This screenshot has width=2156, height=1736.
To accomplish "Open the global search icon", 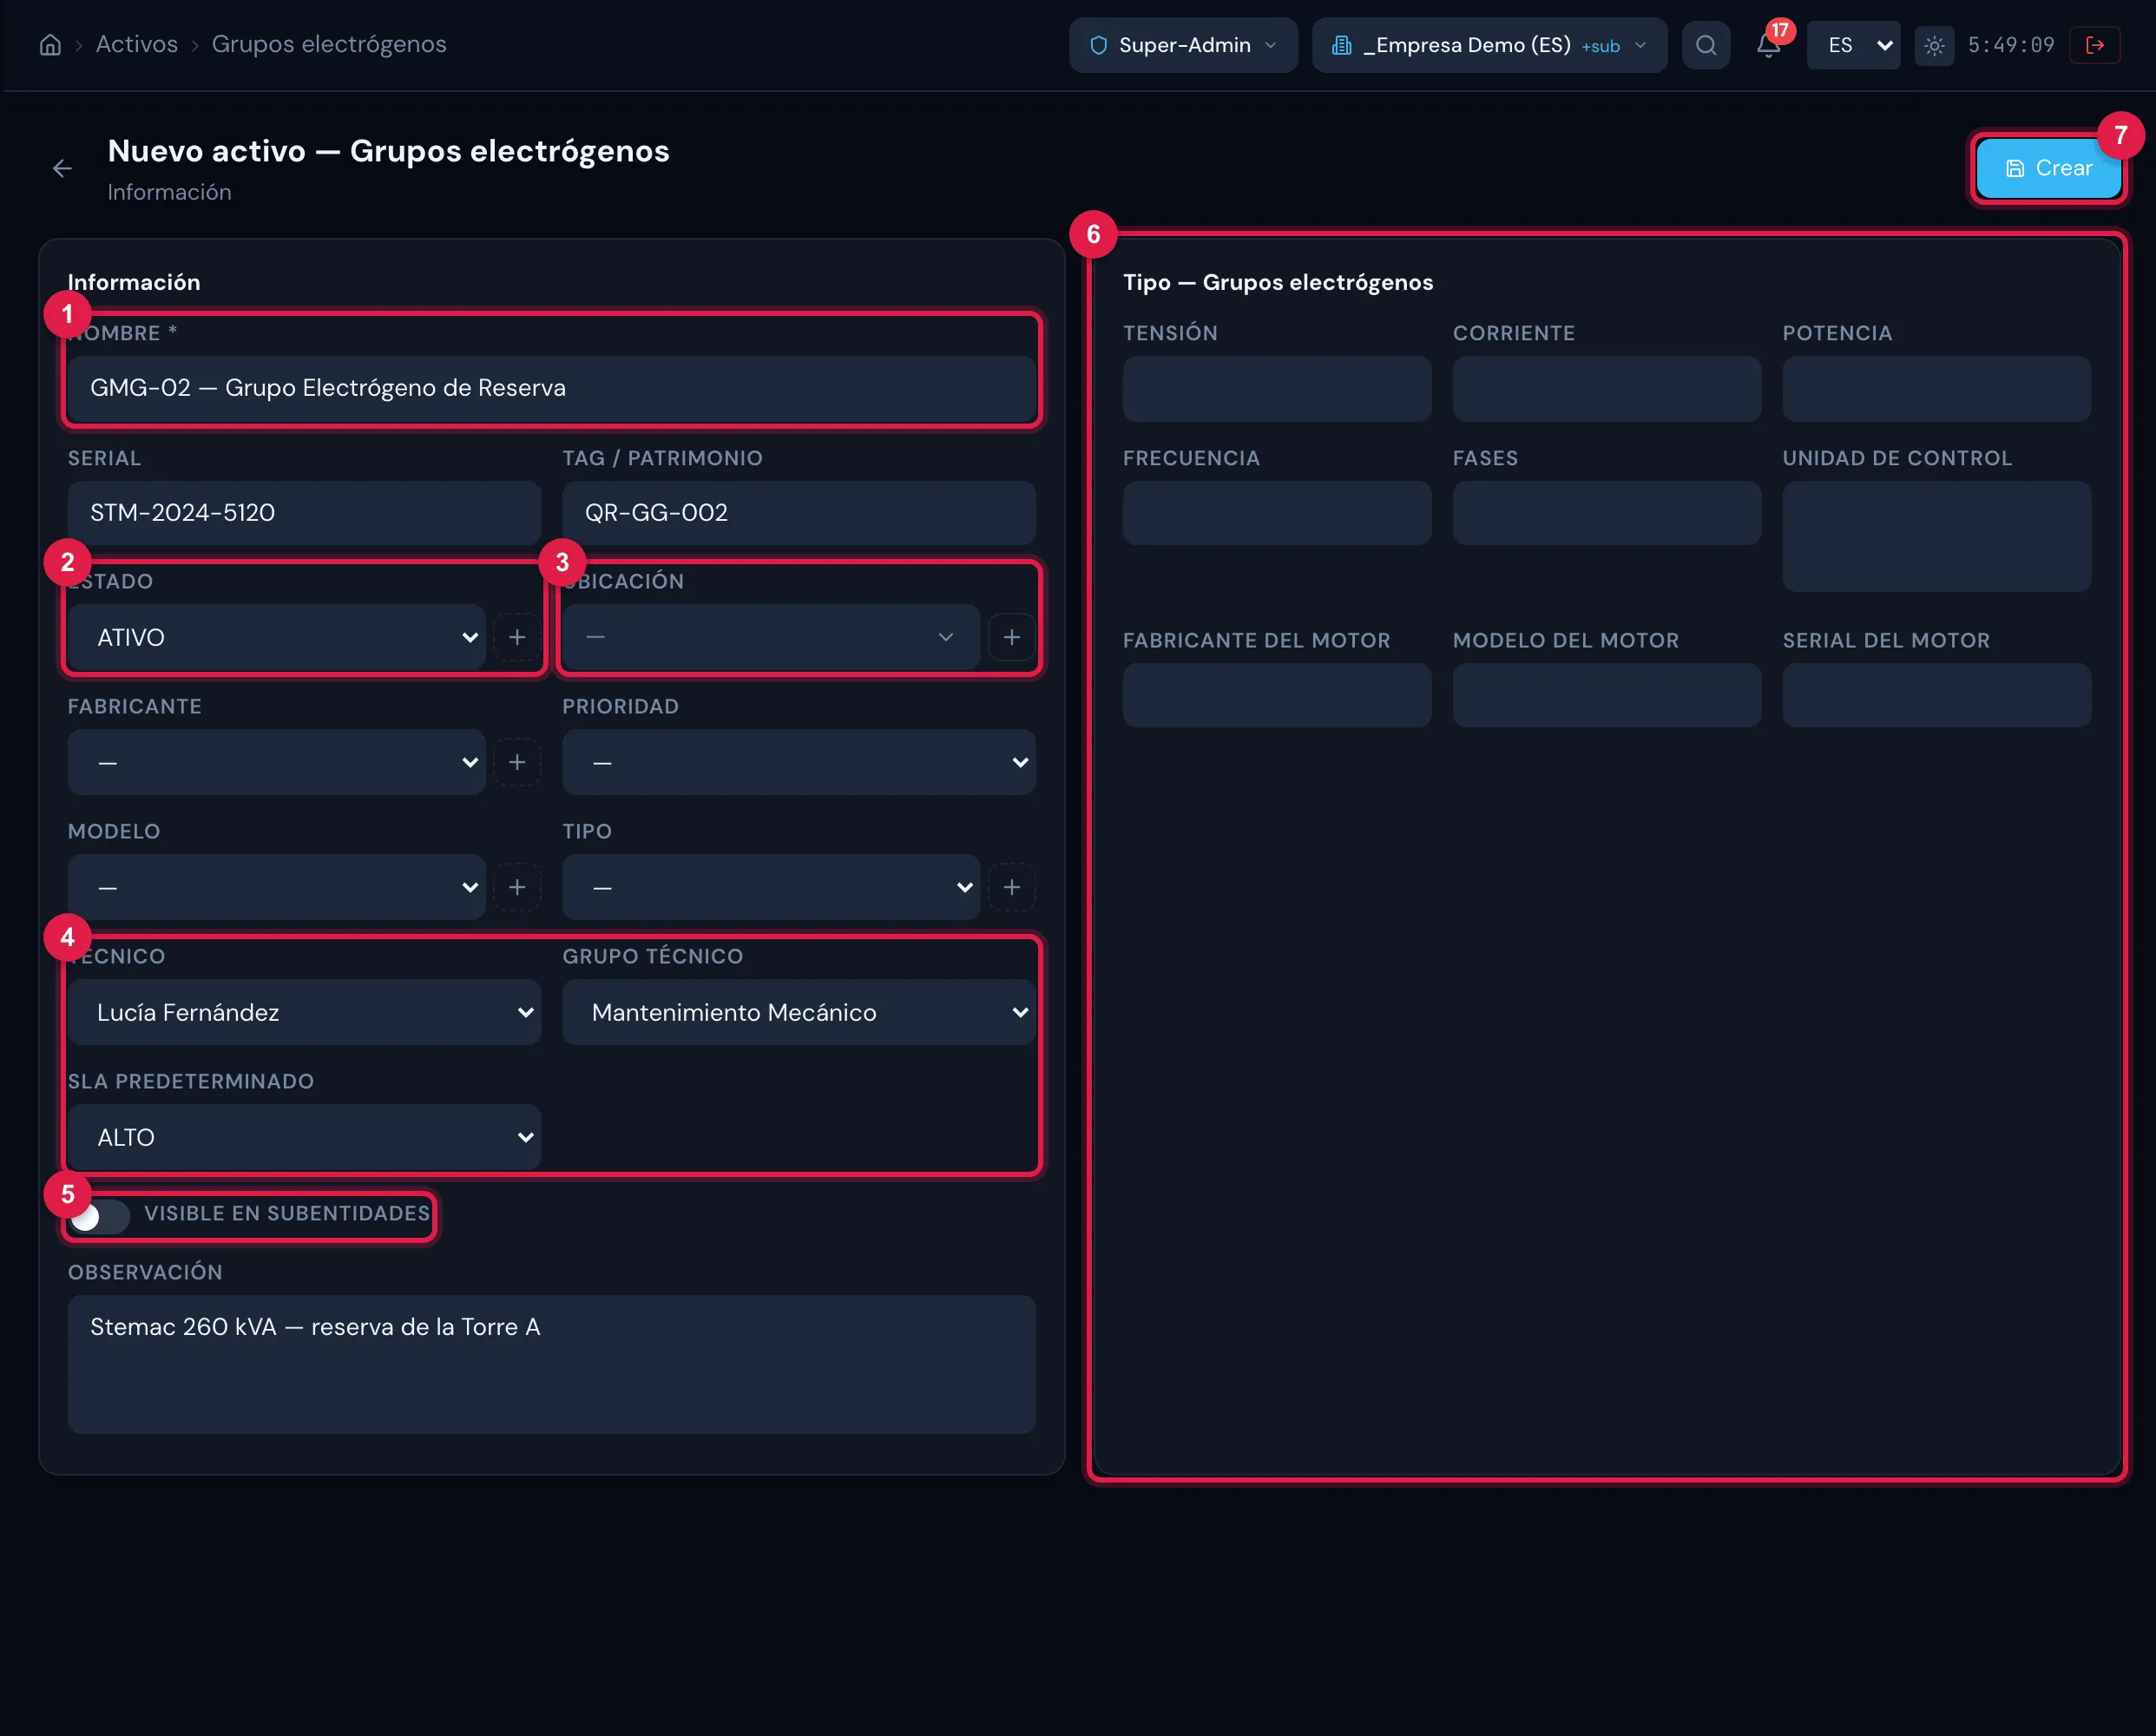I will tap(1706, 45).
